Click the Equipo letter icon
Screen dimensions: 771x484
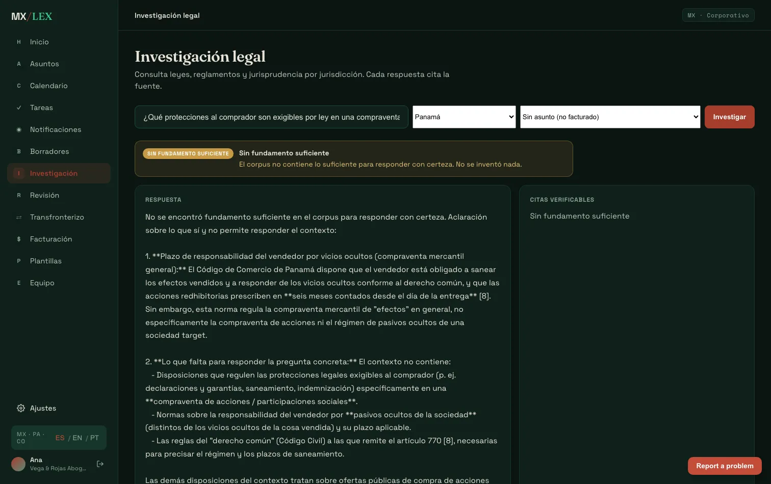19,283
